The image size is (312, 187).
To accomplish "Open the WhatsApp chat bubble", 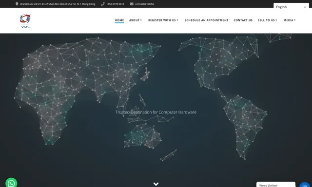I will tap(11, 183).
